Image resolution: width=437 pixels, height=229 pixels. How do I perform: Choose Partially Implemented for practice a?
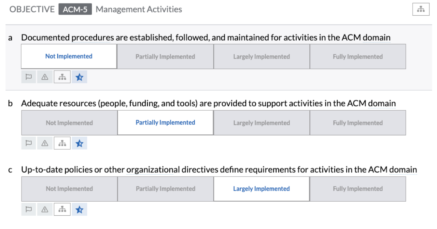coord(165,57)
